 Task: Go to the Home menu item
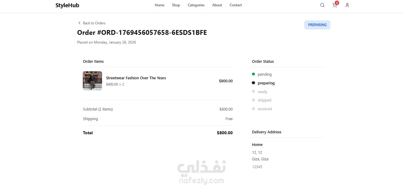pos(160,5)
